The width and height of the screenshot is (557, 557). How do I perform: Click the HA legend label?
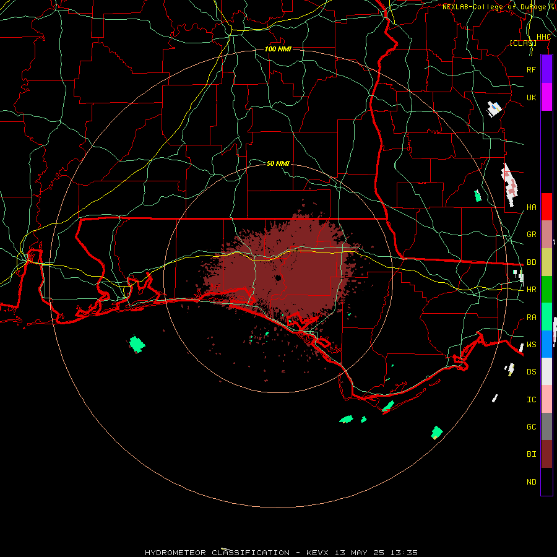531,207
